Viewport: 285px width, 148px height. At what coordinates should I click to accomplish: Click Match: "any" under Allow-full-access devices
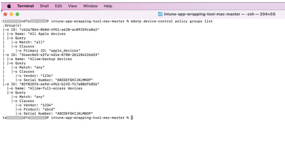coord(28,97)
